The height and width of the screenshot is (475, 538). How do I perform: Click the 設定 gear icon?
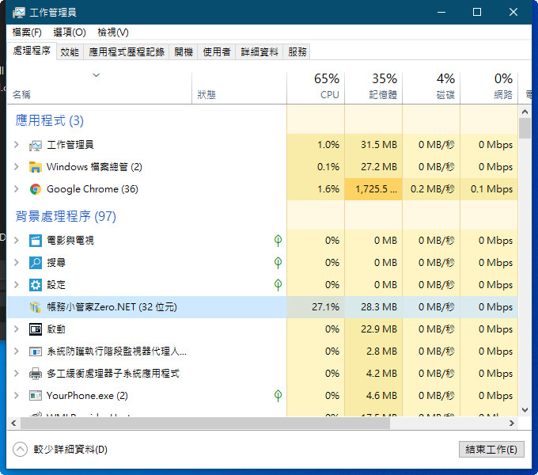[x=36, y=285]
